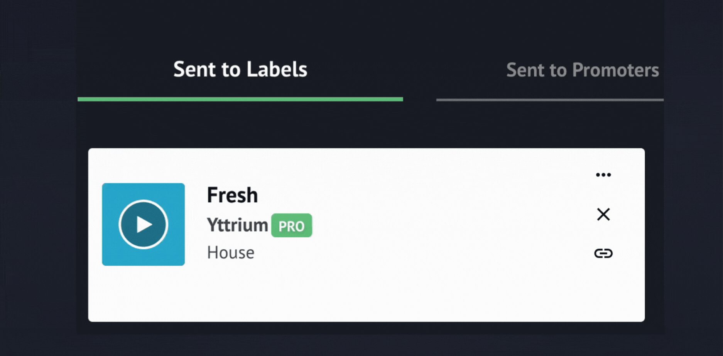Image resolution: width=723 pixels, height=356 pixels.
Task: Open the three-dot more options menu
Action: 603,175
